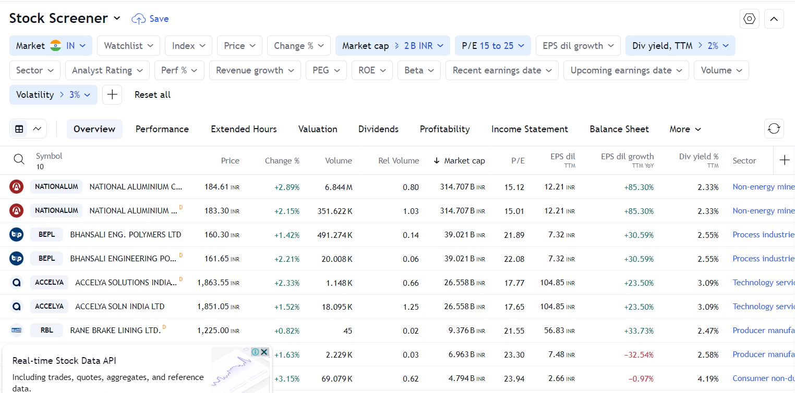
Task: Open the Non-energy minerals sector link in first row
Action: pyautogui.click(x=764, y=187)
